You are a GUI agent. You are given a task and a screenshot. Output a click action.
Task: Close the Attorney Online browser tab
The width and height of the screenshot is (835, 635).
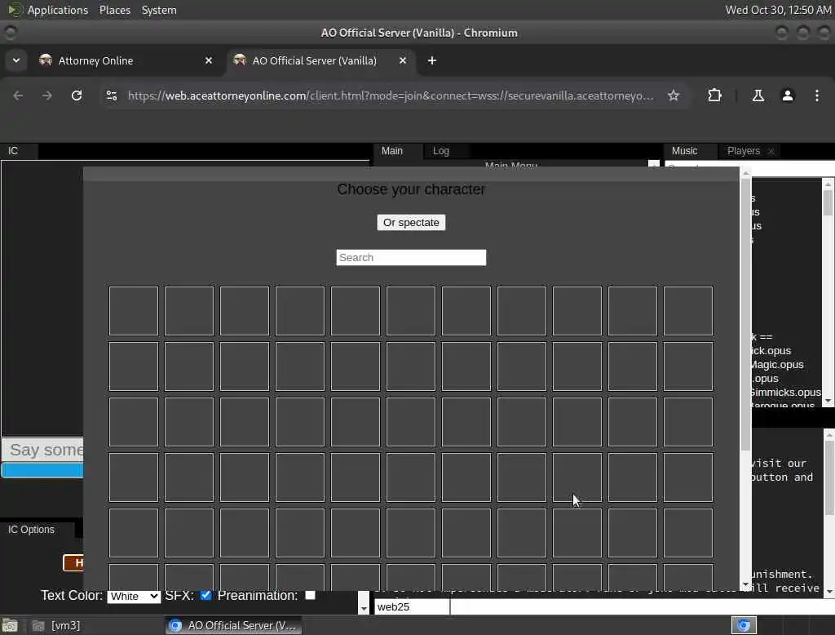209,60
